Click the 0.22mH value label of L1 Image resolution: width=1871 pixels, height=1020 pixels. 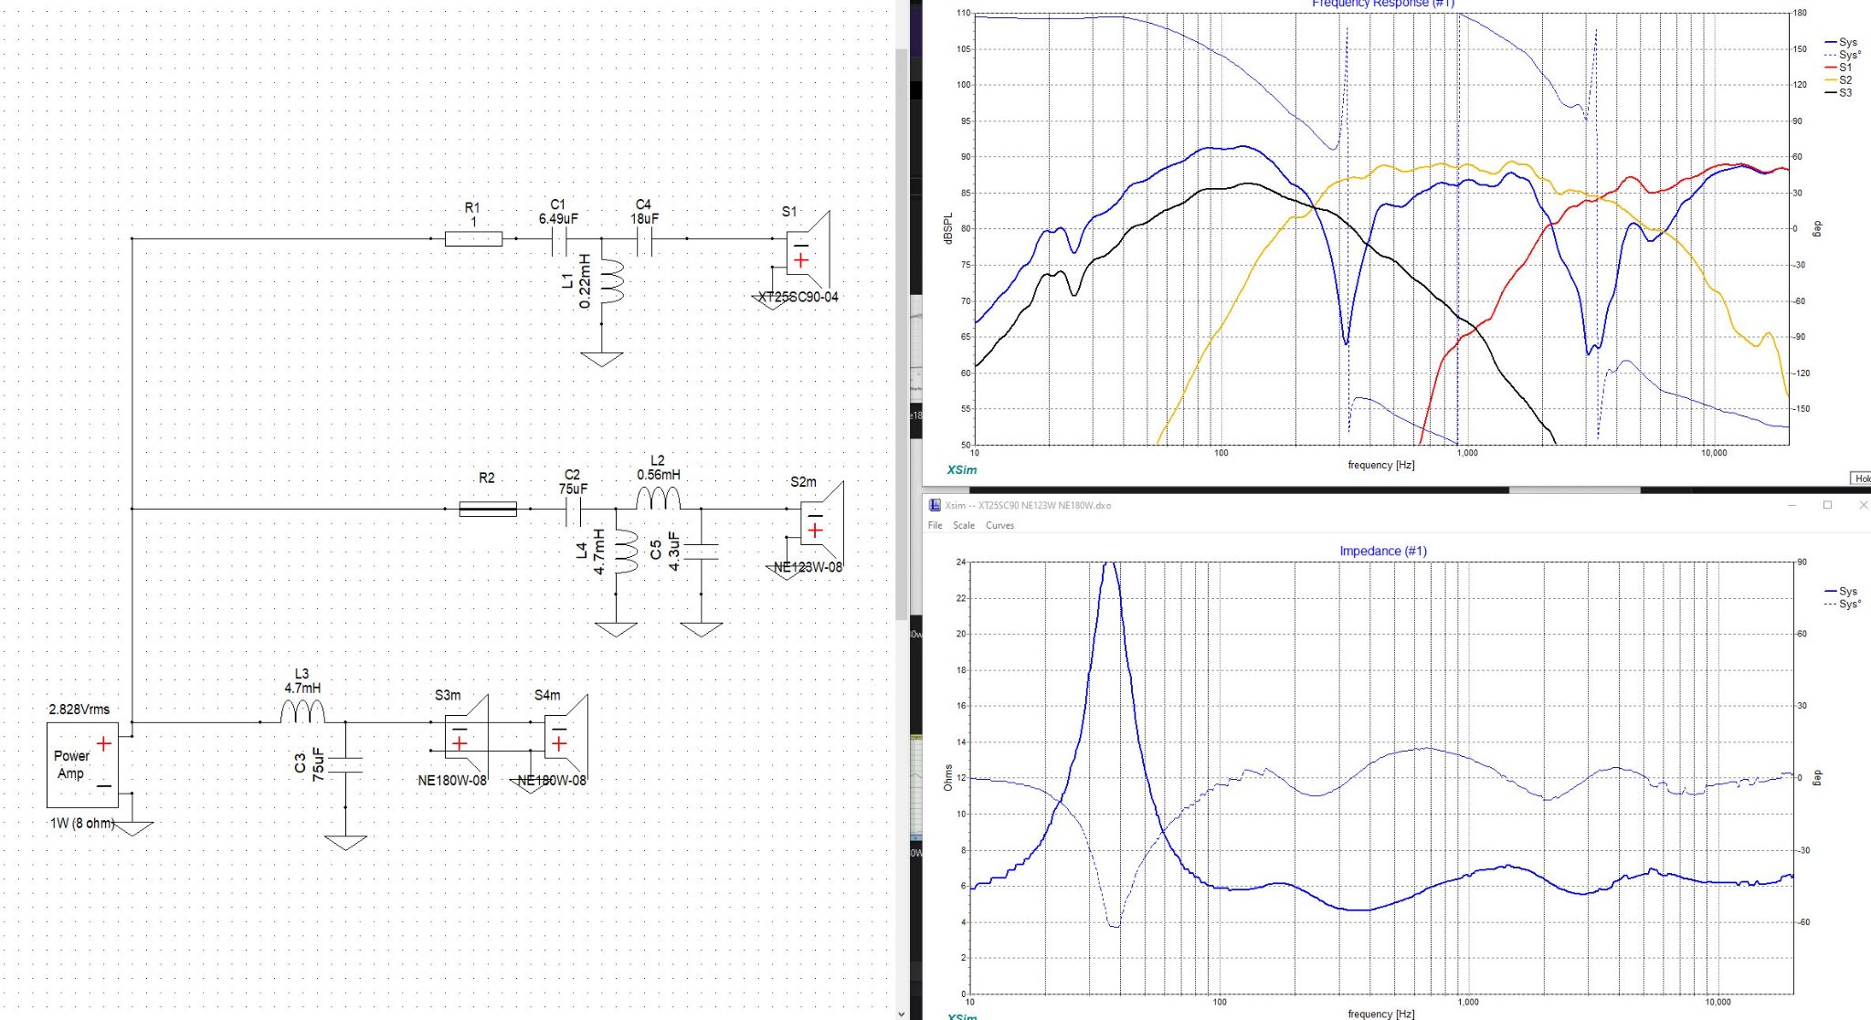click(x=586, y=281)
